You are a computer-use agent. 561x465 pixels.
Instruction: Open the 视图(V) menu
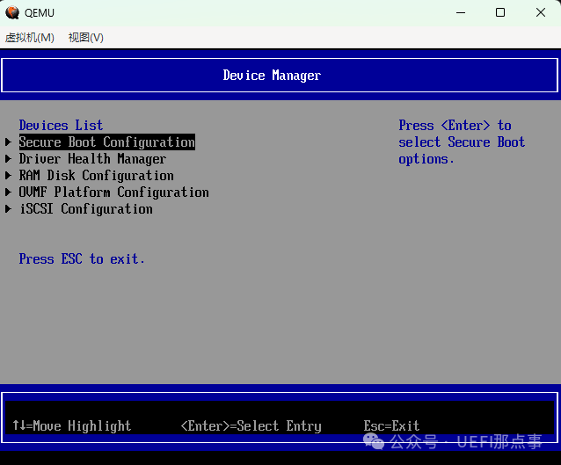pyautogui.click(x=85, y=37)
